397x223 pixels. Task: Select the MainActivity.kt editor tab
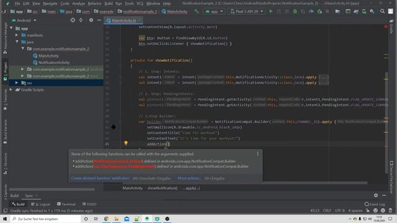point(123,20)
